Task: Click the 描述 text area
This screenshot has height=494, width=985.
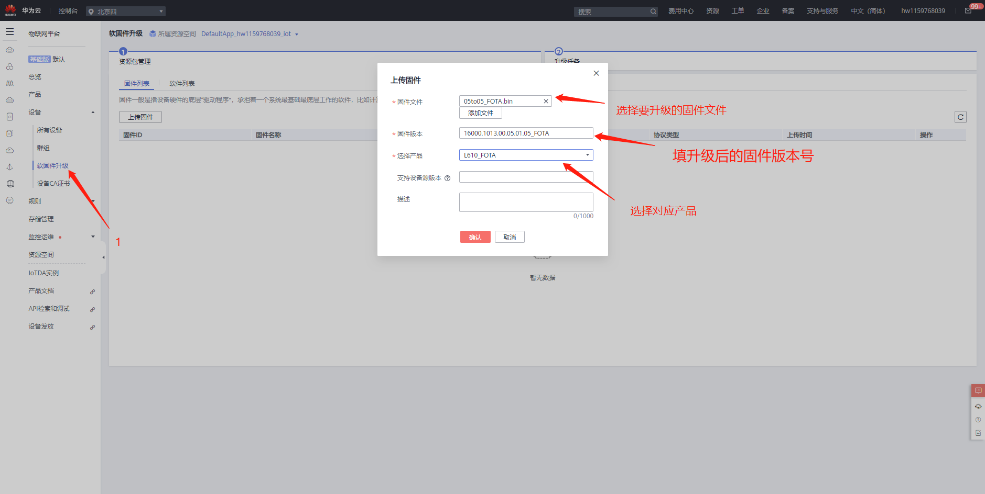Action: tap(526, 203)
